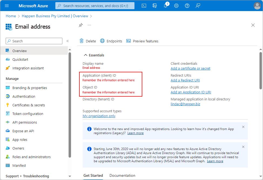263x180 pixels.
Task: Open the more options ellipsis menu
Action: 89,25
